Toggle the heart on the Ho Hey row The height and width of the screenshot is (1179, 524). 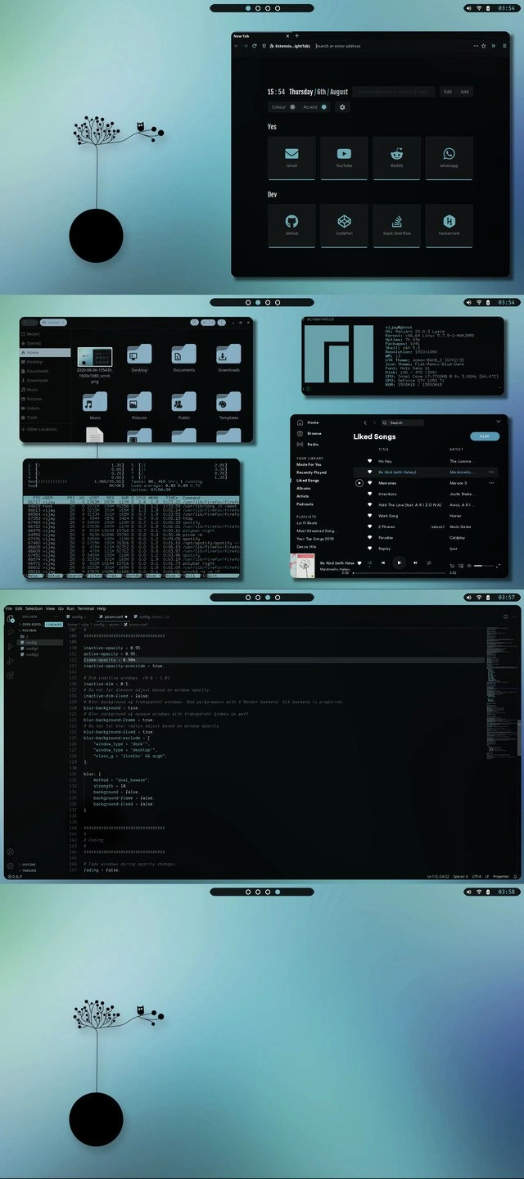369,461
